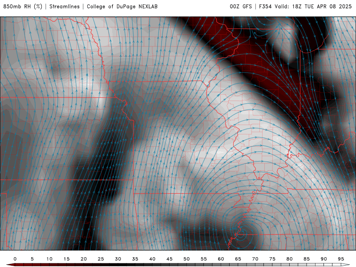Click the colorbar label '40'
Screen dimensions: 356x267
(152, 259)
